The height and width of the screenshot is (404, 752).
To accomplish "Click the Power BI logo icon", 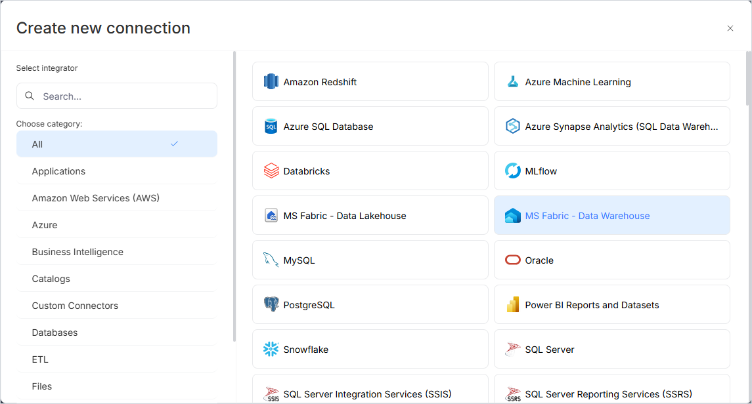I will click(512, 305).
